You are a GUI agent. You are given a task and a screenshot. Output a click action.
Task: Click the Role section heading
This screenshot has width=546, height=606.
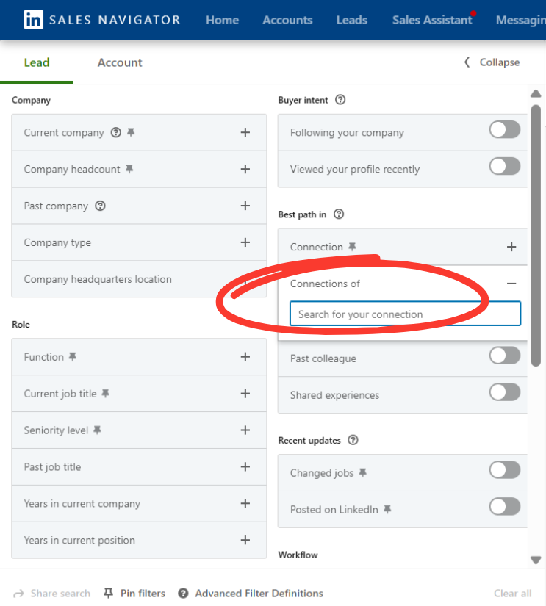coord(21,324)
